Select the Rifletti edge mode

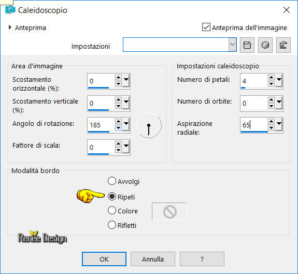[112, 225]
